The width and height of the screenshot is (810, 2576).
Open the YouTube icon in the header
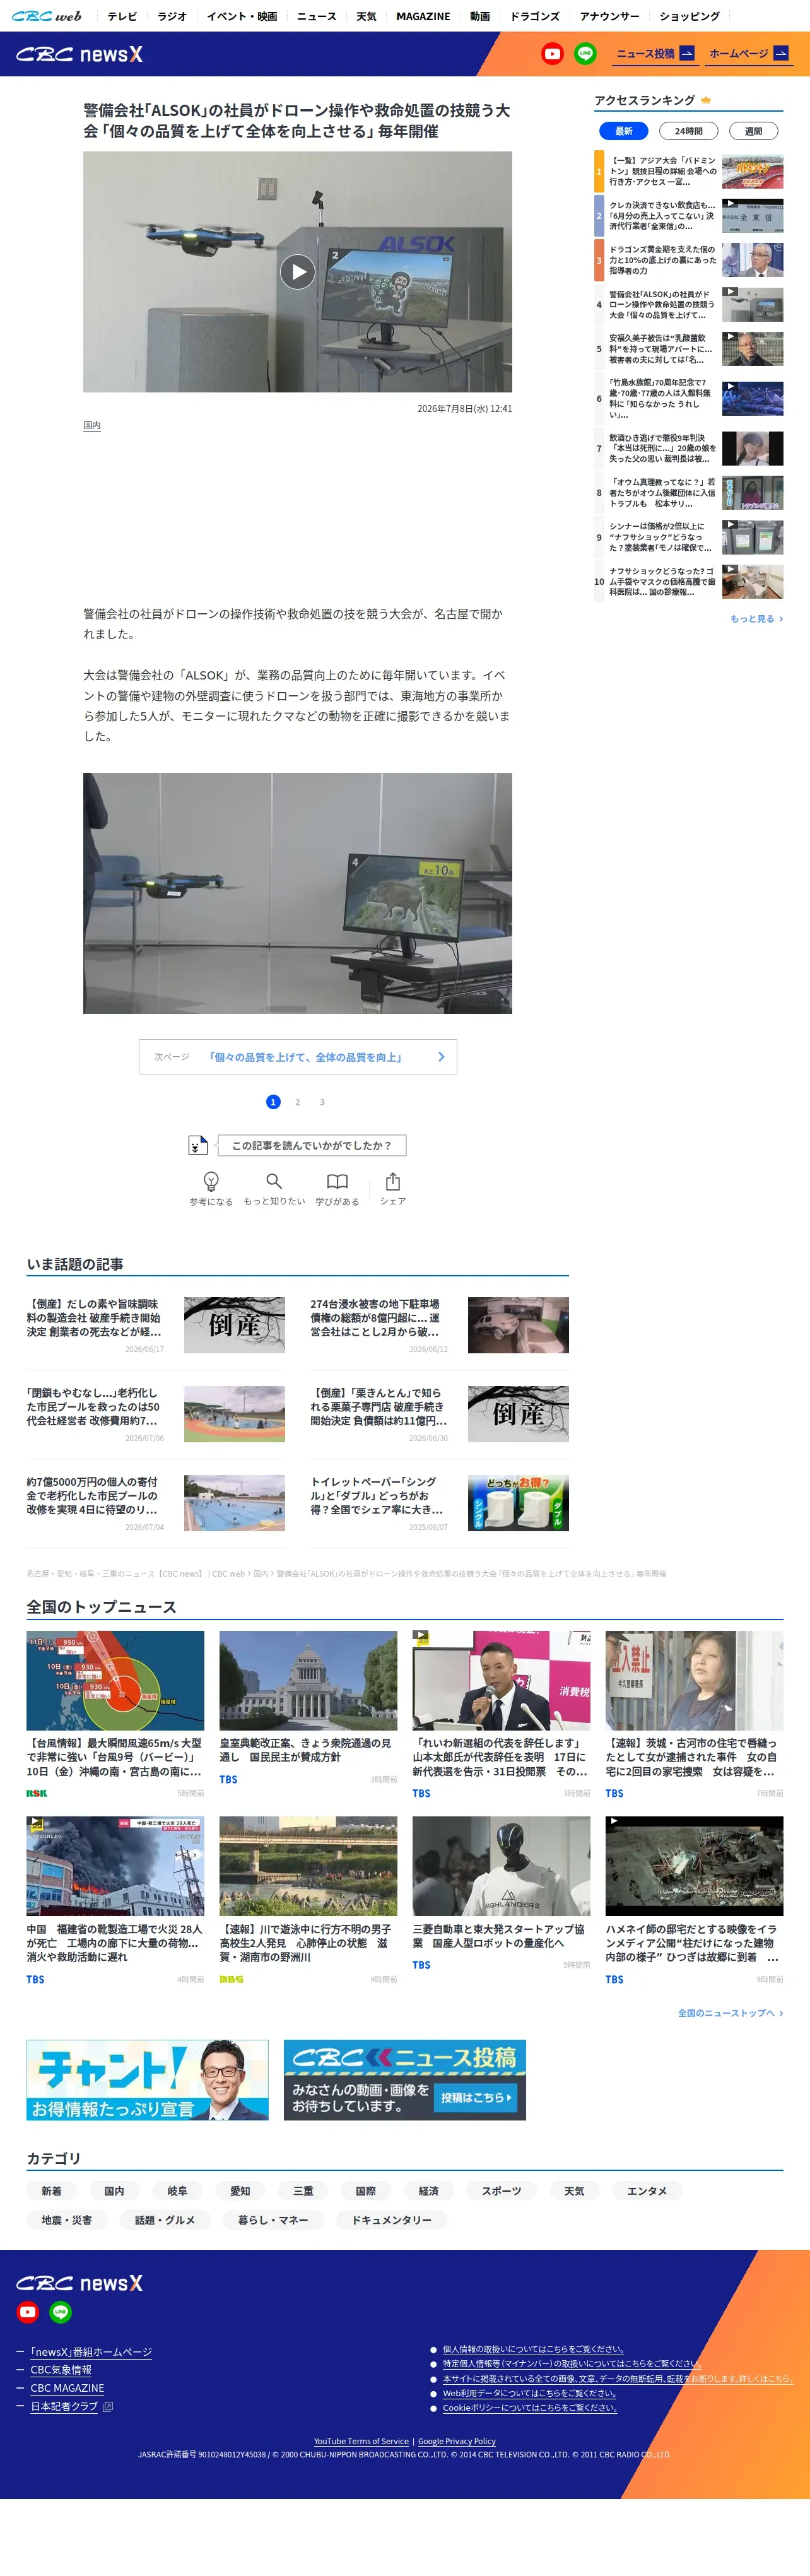click(552, 54)
